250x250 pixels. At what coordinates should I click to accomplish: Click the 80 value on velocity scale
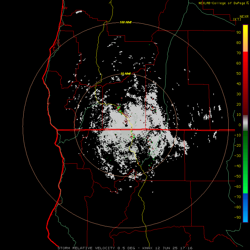[239, 43]
